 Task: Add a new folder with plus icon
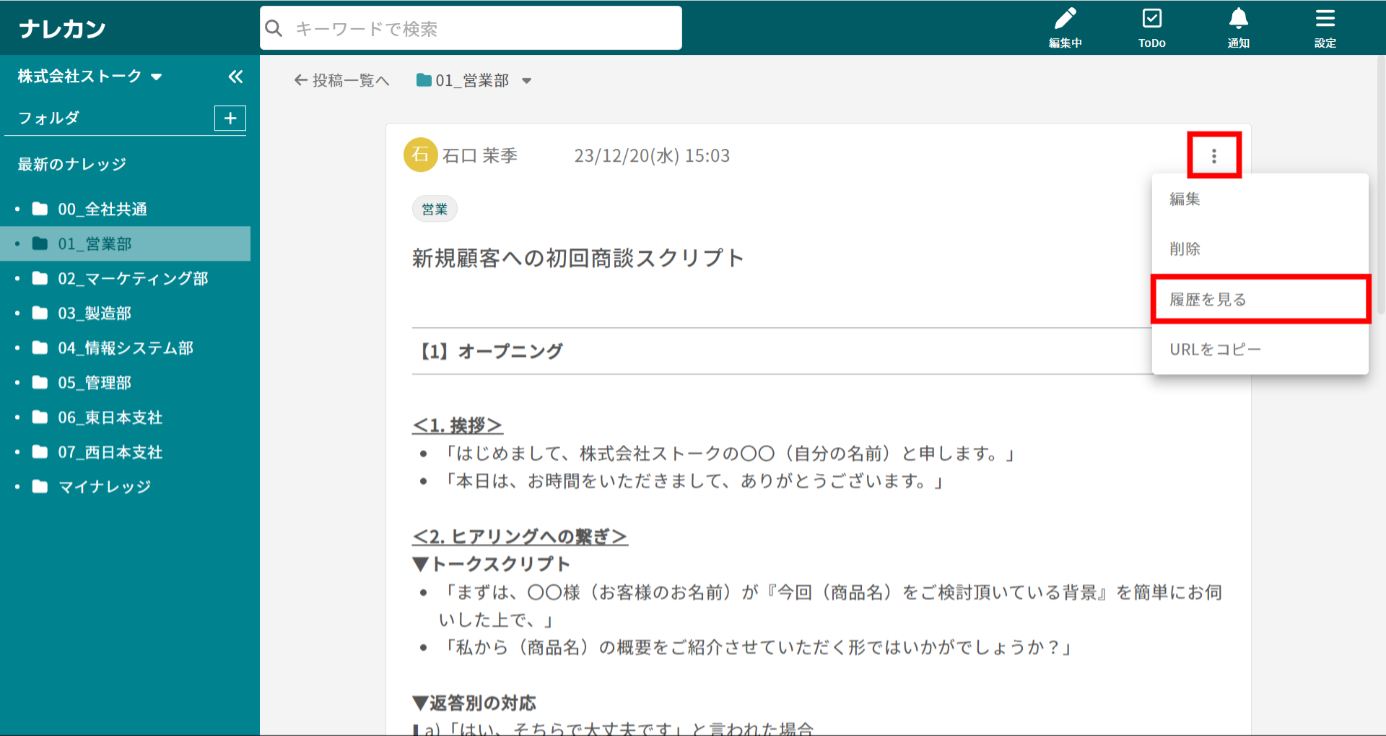(x=230, y=118)
